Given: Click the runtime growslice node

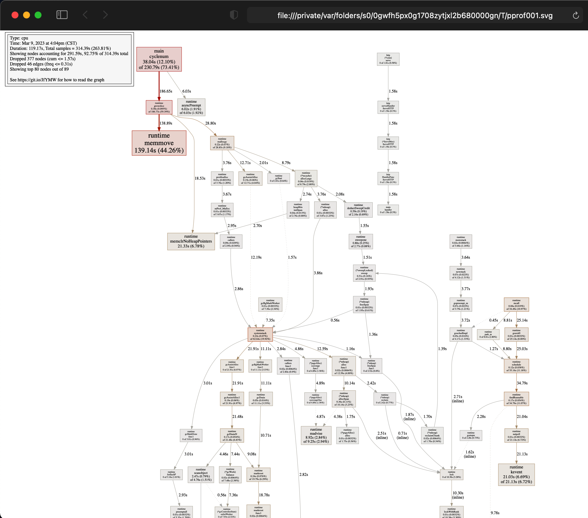Looking at the screenshot, I should (x=159, y=107).
